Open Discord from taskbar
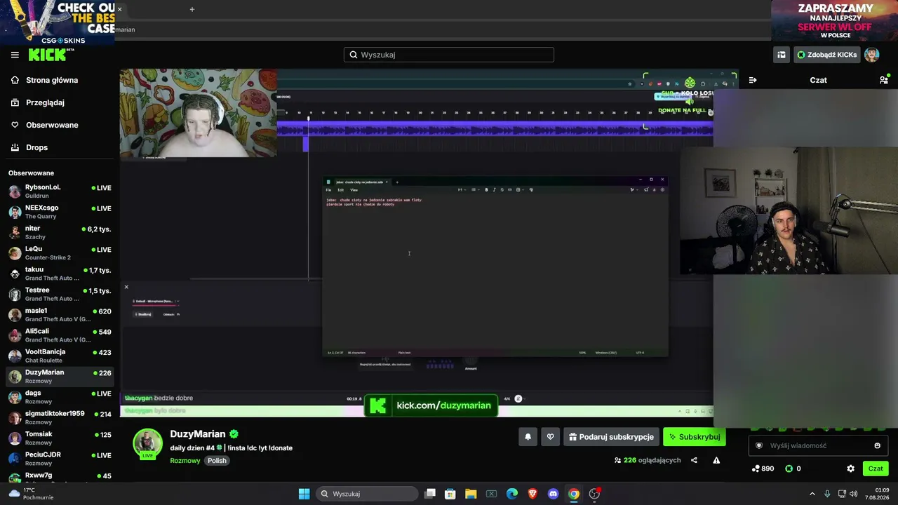This screenshot has height=505, width=898. tap(553, 494)
